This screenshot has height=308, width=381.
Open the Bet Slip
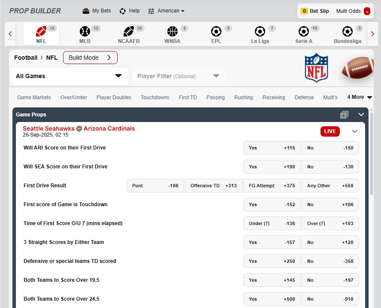point(319,11)
